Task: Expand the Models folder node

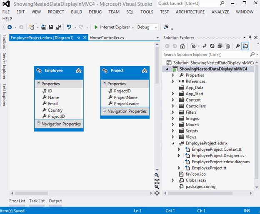Action: pos(173,124)
